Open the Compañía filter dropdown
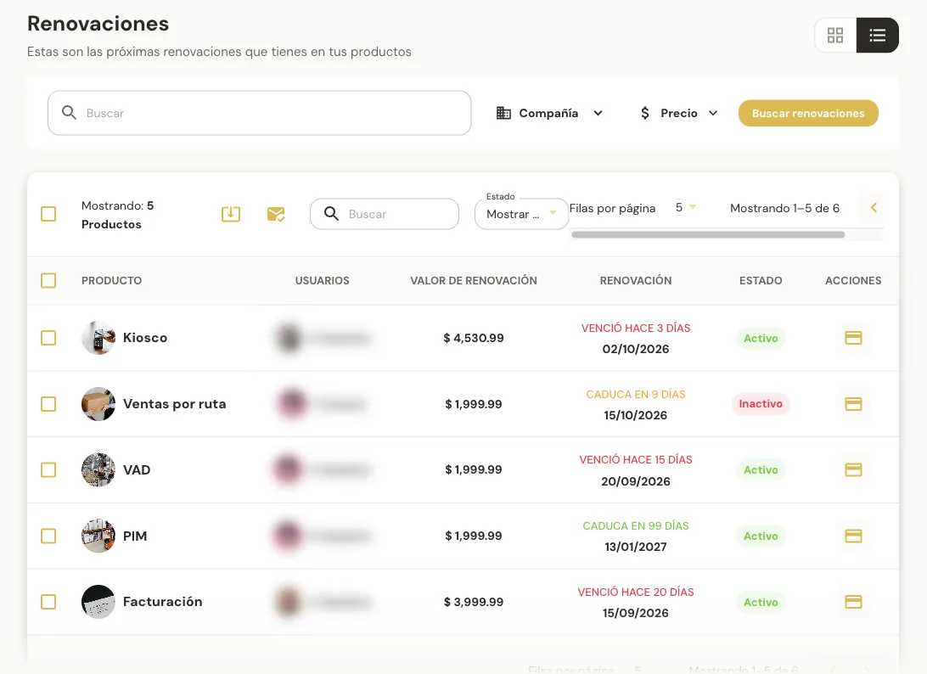 click(x=549, y=113)
